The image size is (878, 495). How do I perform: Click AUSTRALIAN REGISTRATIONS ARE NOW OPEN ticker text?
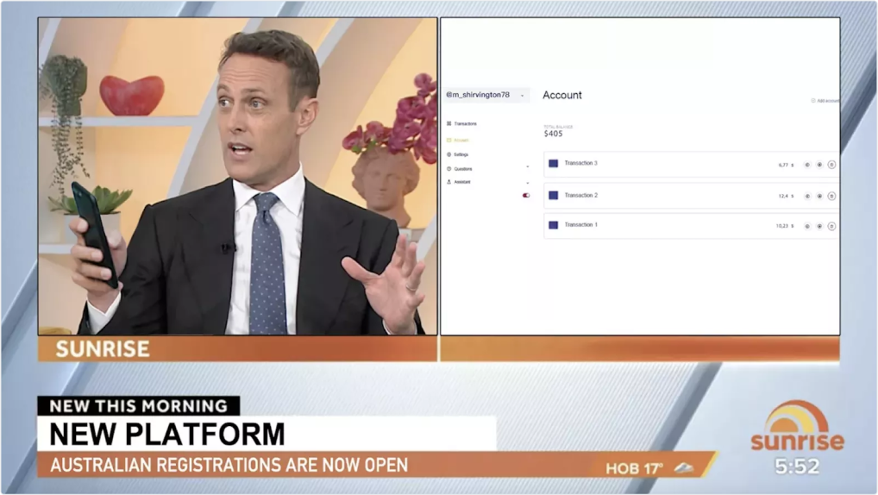click(x=229, y=466)
